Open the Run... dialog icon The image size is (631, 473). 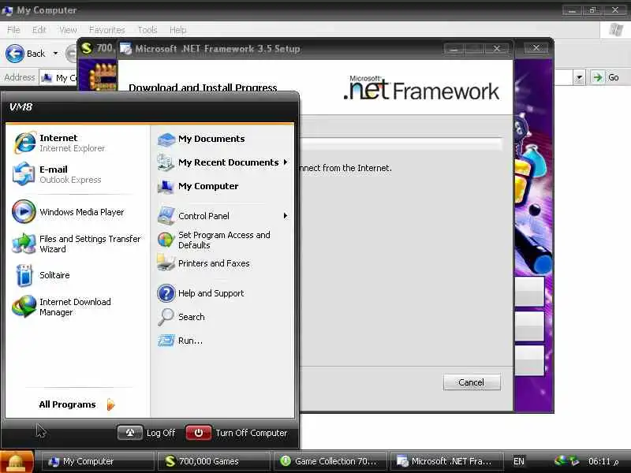tap(166, 341)
